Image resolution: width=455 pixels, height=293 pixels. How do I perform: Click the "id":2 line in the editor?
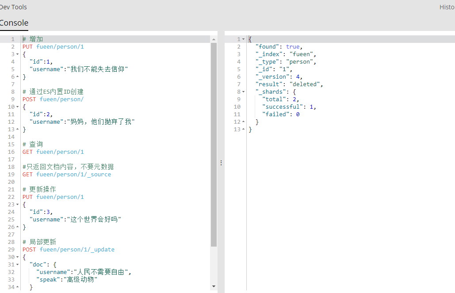(41, 114)
